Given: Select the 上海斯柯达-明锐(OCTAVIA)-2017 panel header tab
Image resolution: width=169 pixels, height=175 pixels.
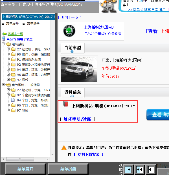Looking at the screenshot, I should 28,17.
